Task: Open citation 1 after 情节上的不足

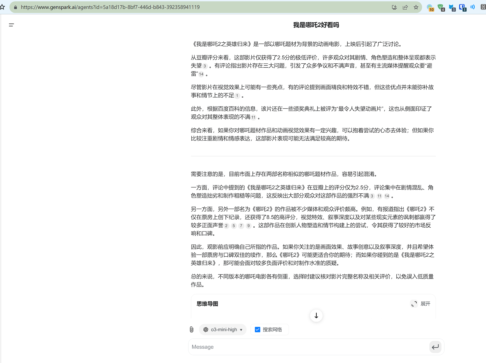Action: click(x=237, y=96)
